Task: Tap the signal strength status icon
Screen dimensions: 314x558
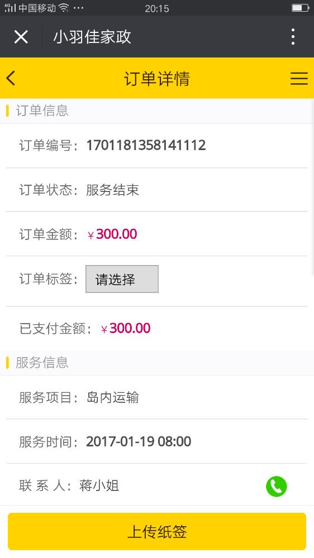Action: [x=10, y=8]
